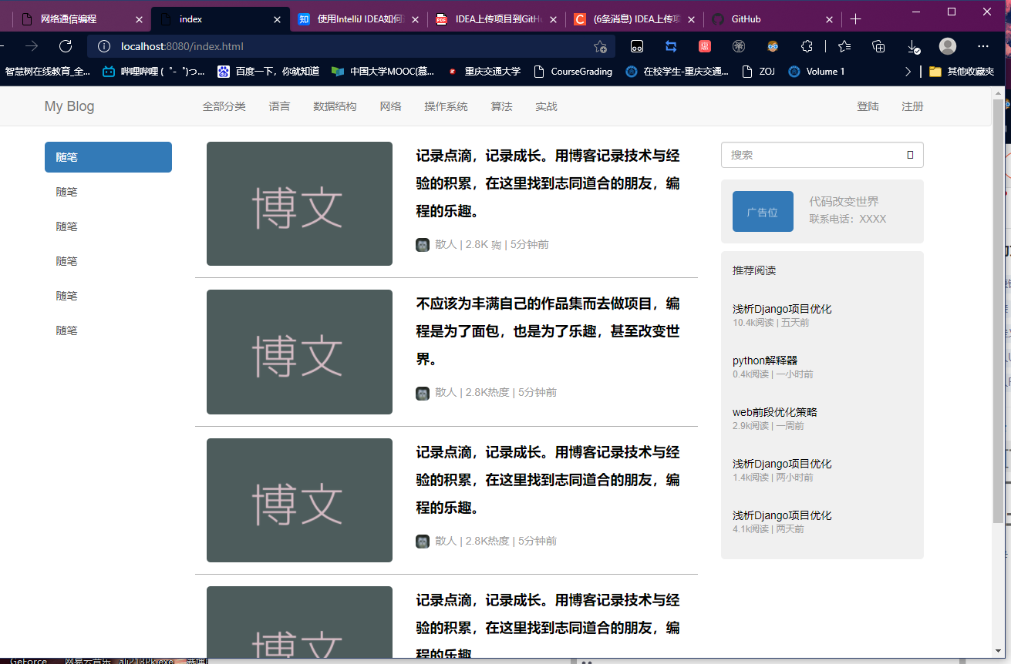Select the highlighted blue 随笔 sidebar item
The height and width of the screenshot is (664, 1011).
click(x=108, y=157)
